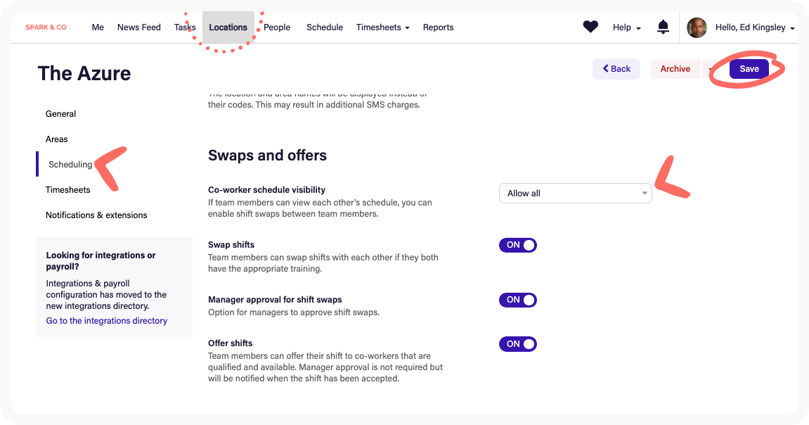
Task: Open Co-worker schedule visibility dropdown
Action: point(575,194)
